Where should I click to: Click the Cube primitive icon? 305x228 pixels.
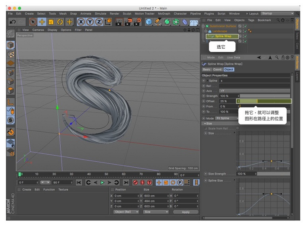149,22
